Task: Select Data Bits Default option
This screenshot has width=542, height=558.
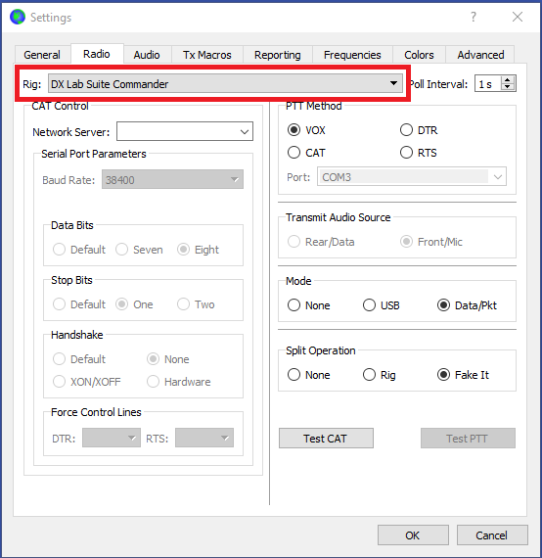Action: click(x=79, y=250)
